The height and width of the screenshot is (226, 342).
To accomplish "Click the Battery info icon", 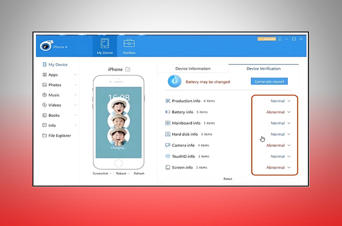I will point(168,112).
